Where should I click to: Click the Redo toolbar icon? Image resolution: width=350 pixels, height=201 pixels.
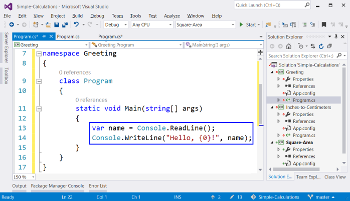click(90, 24)
